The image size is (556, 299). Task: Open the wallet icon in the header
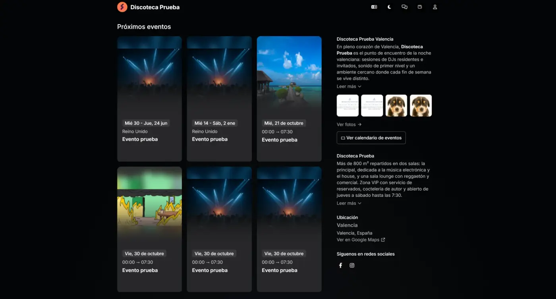point(420,7)
